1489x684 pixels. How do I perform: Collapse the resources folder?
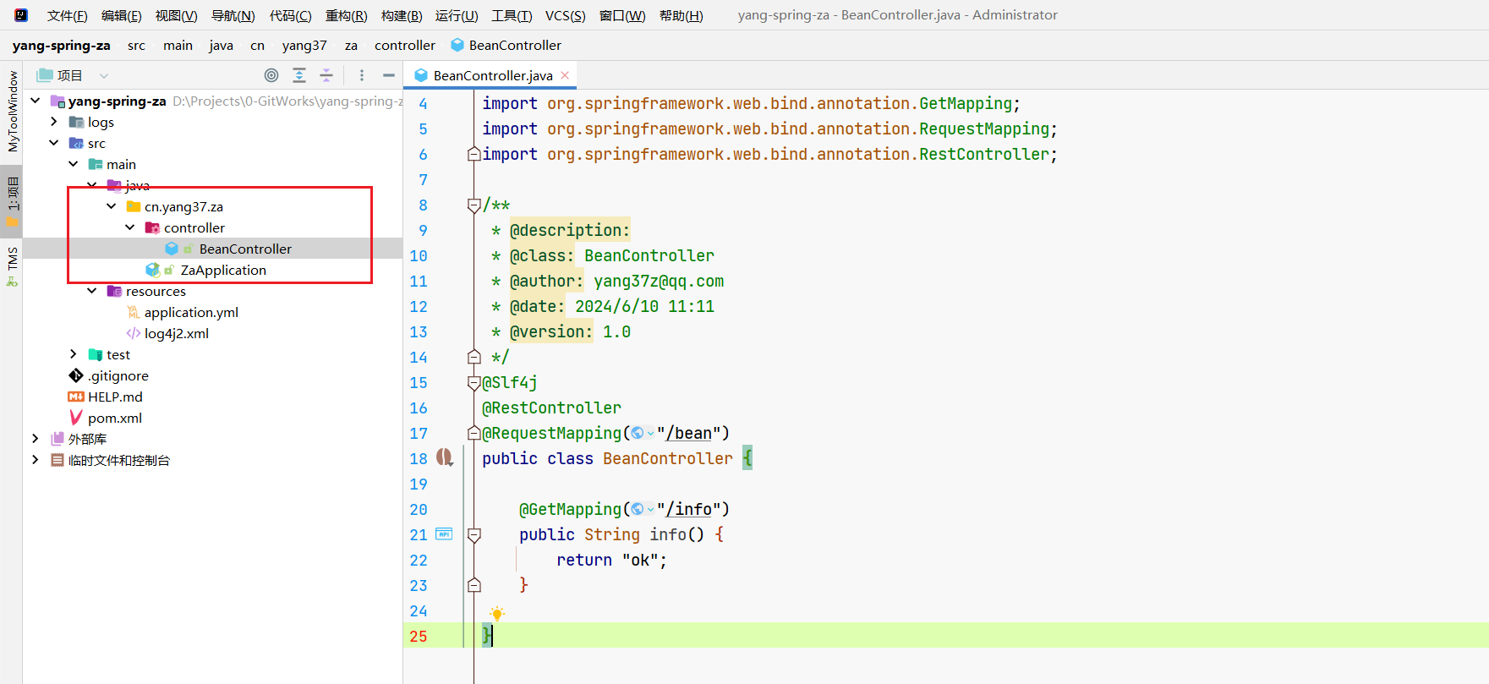click(92, 291)
